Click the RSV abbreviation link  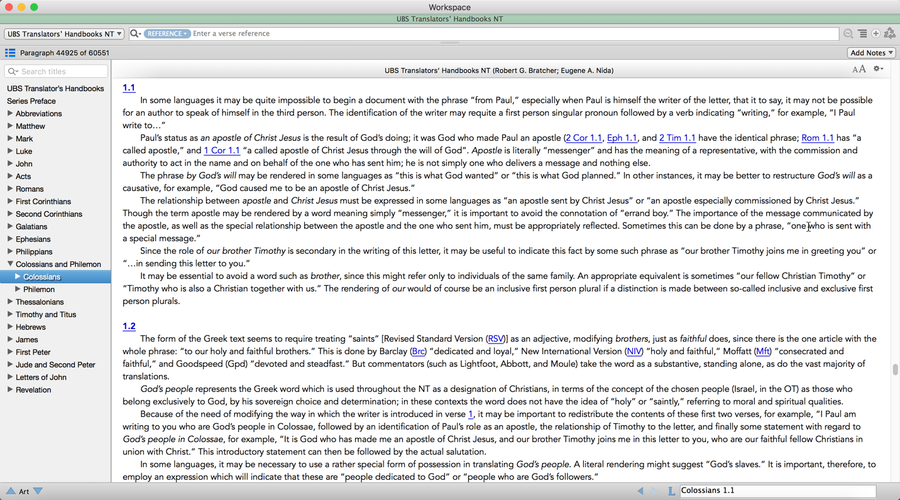pyautogui.click(x=496, y=339)
